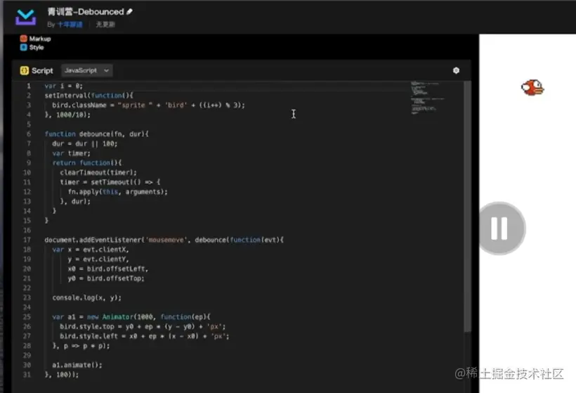Viewport: 576px width, 393px height.
Task: Click the blue Style icon
Action: coord(23,47)
